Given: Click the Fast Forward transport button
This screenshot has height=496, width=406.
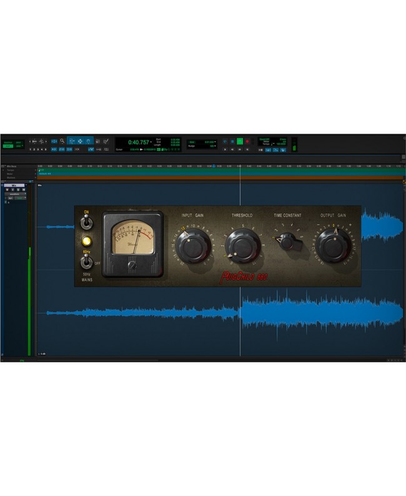Looking at the screenshot, I should [240, 149].
